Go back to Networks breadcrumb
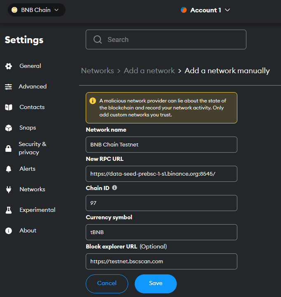 tap(97, 71)
